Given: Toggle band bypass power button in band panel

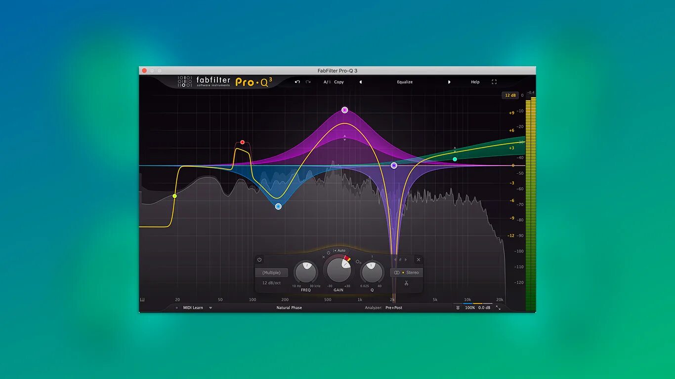Looking at the screenshot, I should [x=259, y=260].
